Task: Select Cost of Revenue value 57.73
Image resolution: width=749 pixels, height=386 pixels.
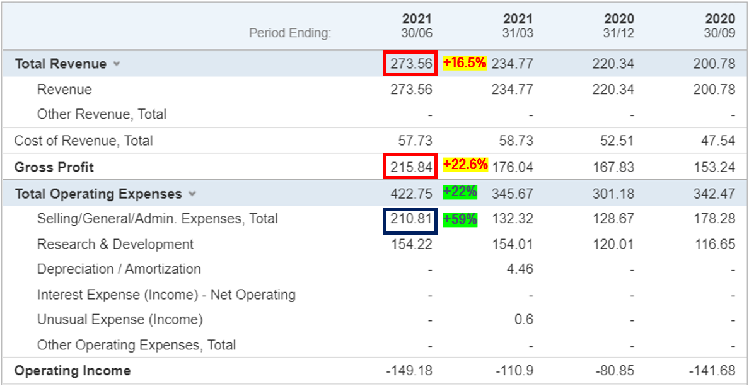Action: click(x=415, y=141)
